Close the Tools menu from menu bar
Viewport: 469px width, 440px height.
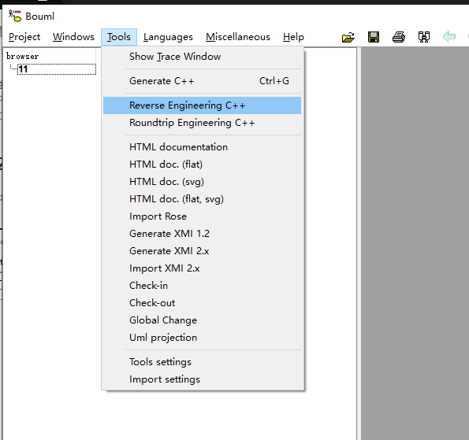click(x=119, y=37)
